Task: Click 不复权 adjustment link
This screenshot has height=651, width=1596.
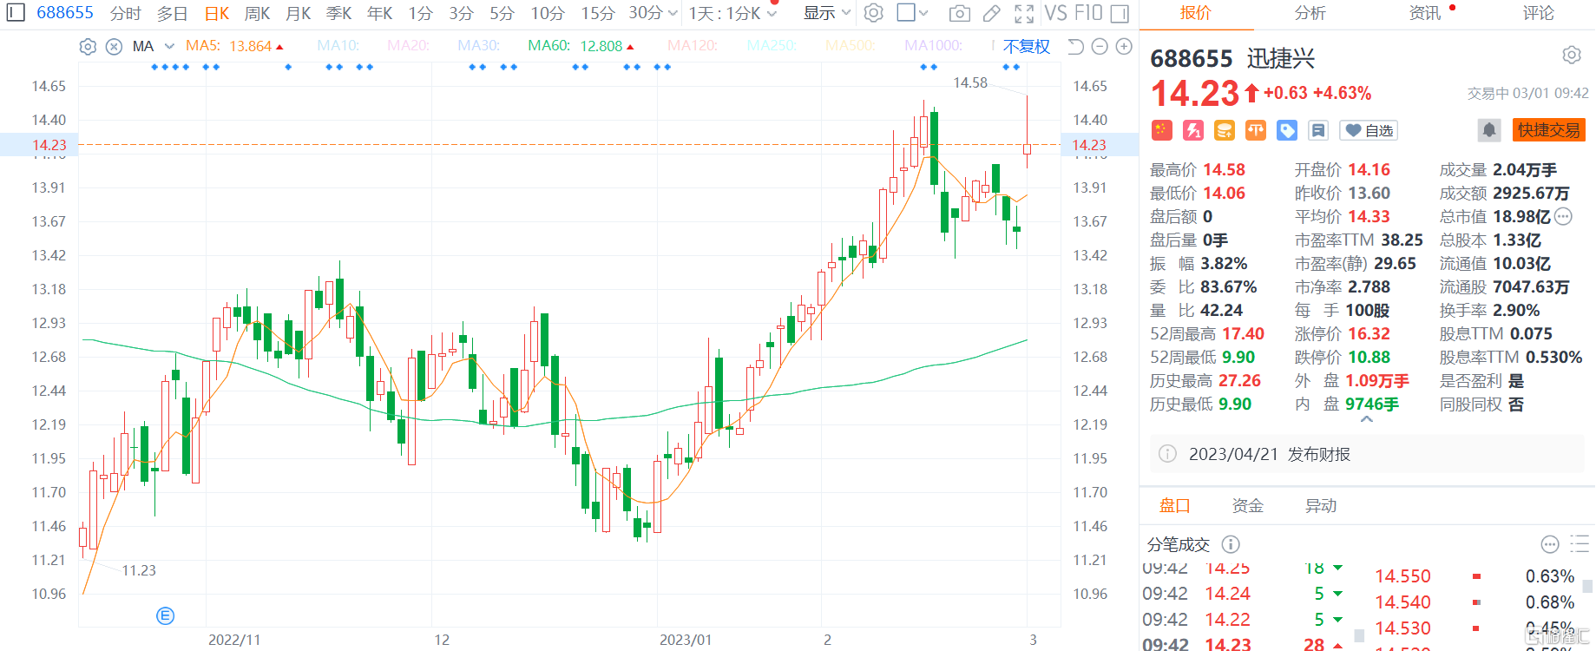Action: point(1026,47)
